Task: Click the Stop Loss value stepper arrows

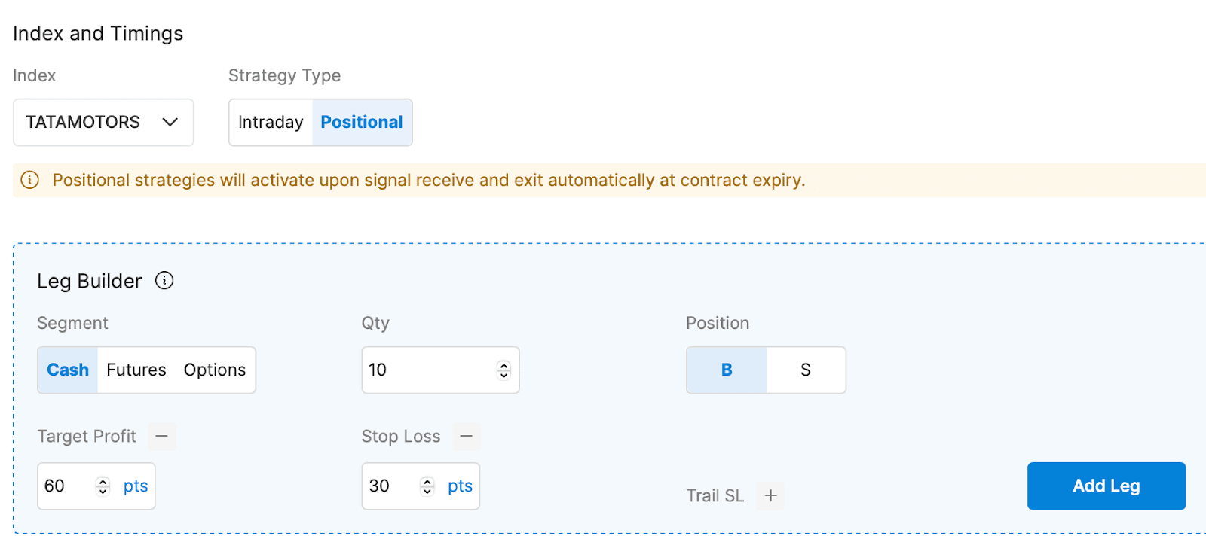Action: click(427, 486)
